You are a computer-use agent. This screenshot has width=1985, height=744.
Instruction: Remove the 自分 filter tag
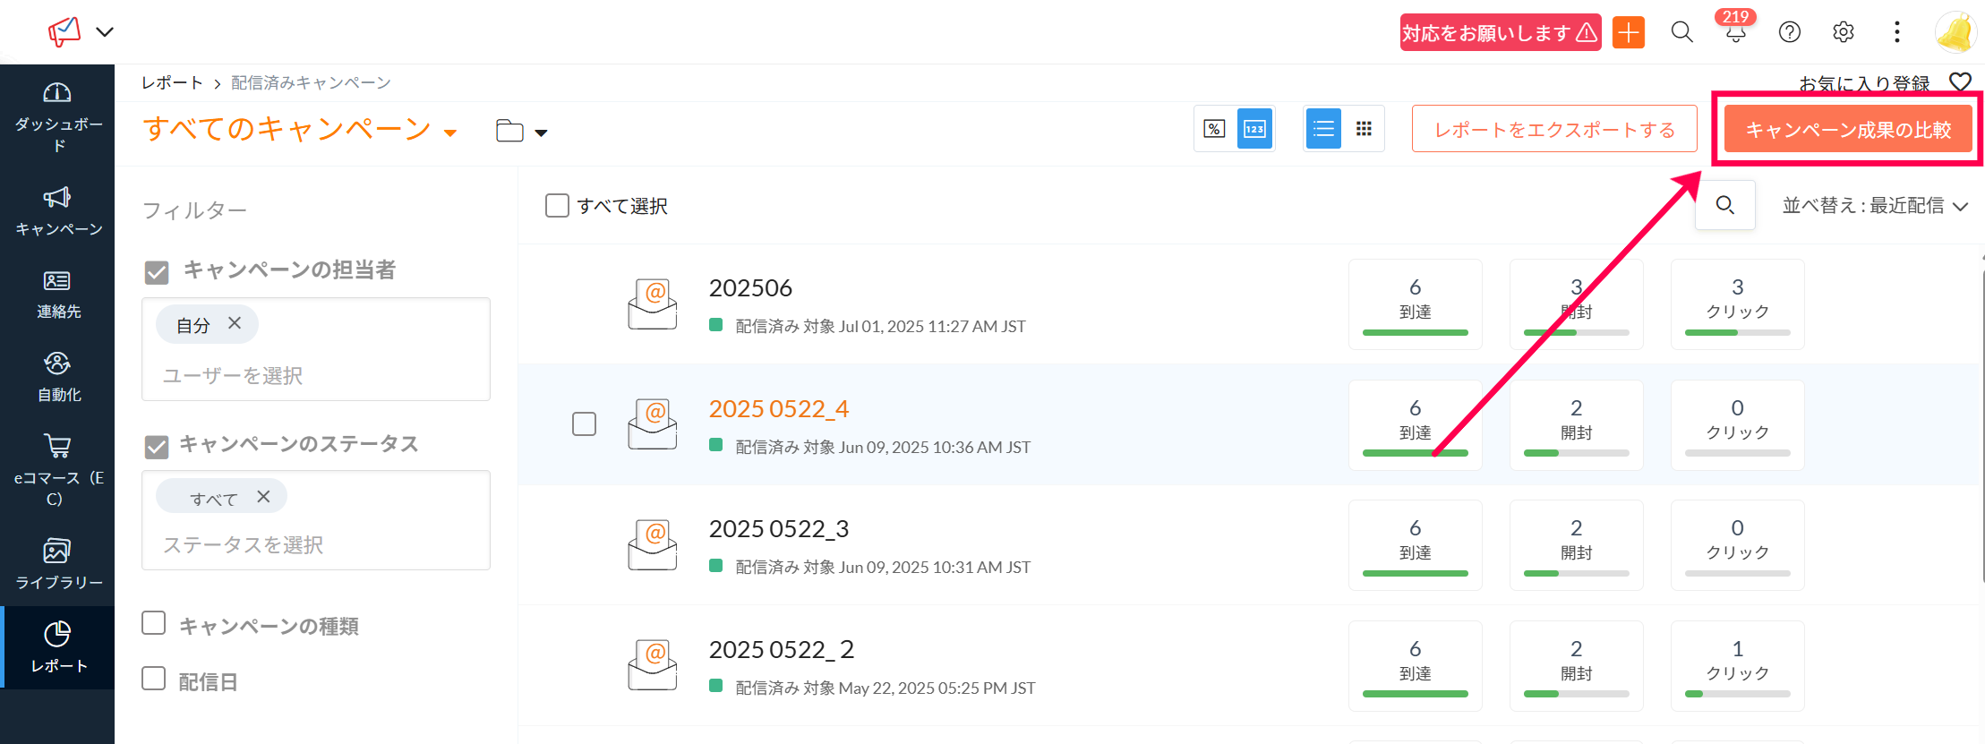(x=235, y=323)
